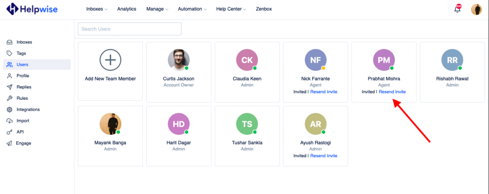489x194 pixels.
Task: Open the profile avatar at top right
Action: (476, 9)
